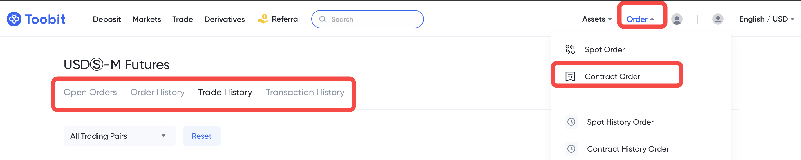Open the Deposit page link

[107, 19]
